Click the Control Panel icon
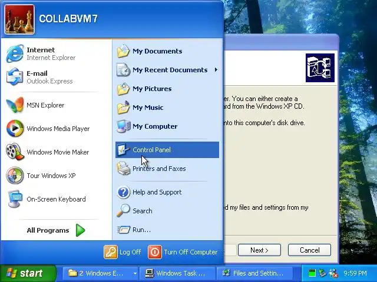The width and height of the screenshot is (377, 282). point(123,150)
